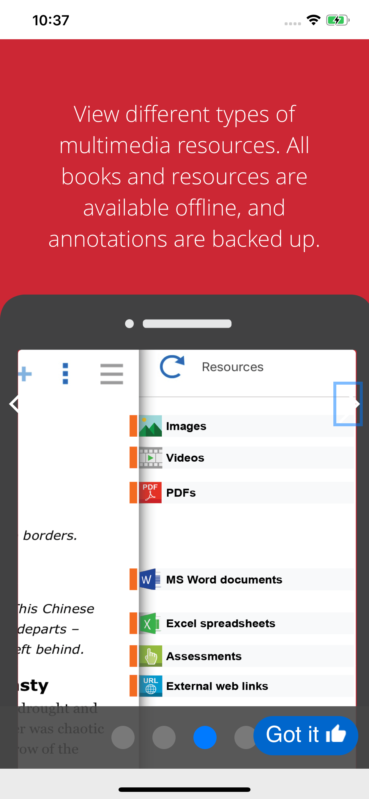Screen dimensions: 369x799
Task: Select the first page indicator dot
Action: [123, 737]
